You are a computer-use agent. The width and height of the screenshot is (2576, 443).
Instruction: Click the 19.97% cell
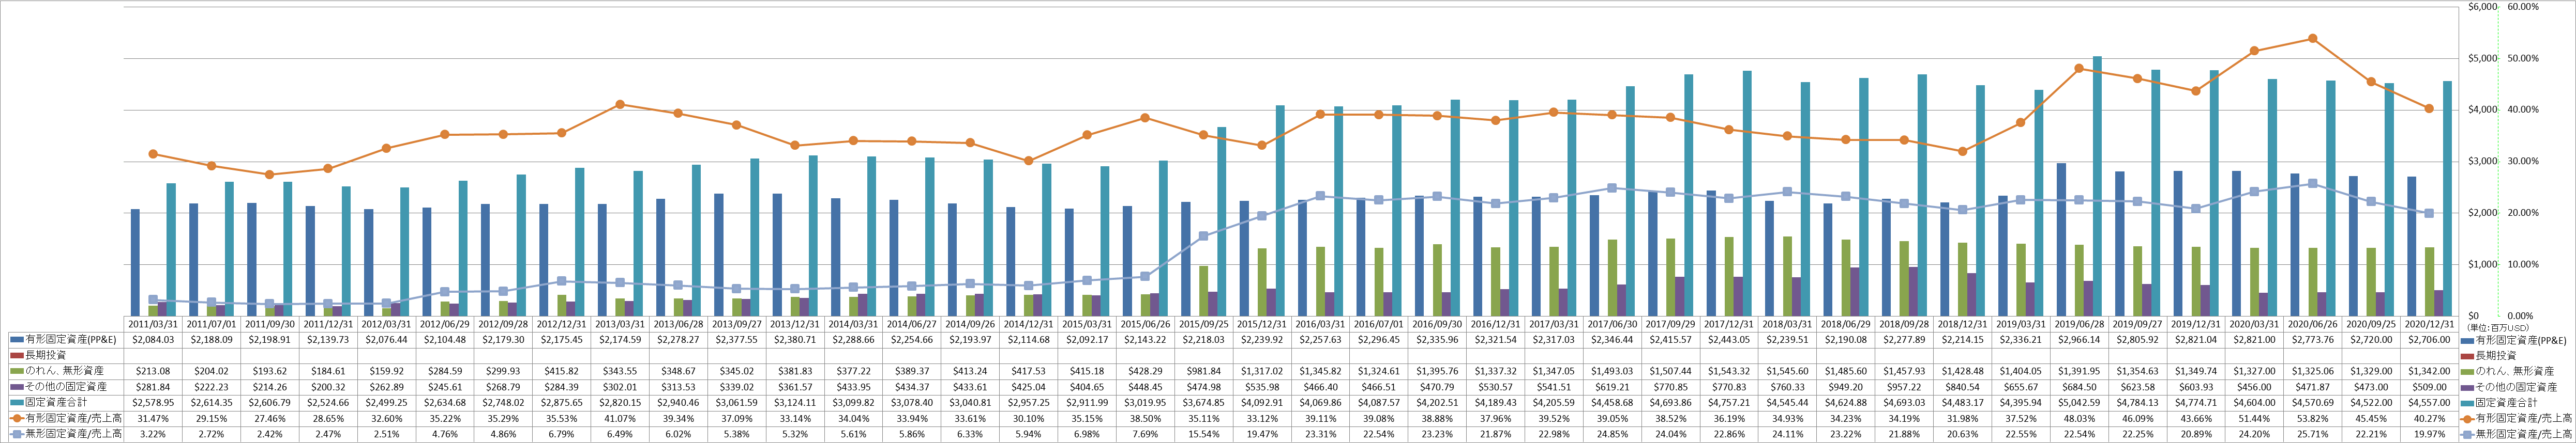pyautogui.click(x=2429, y=434)
